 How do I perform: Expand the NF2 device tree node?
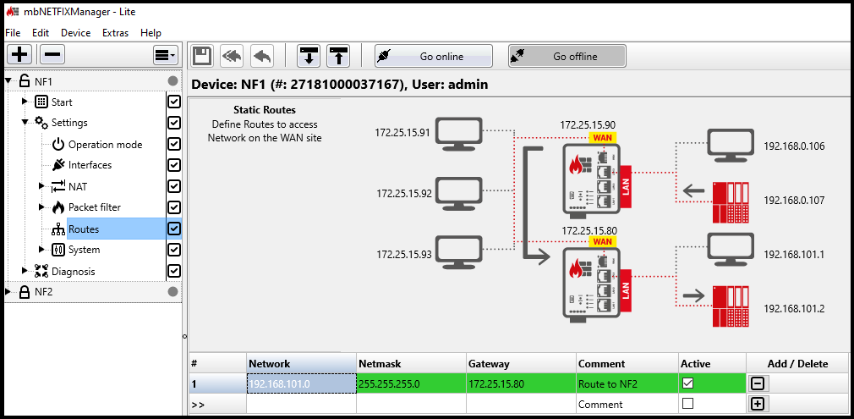point(8,292)
